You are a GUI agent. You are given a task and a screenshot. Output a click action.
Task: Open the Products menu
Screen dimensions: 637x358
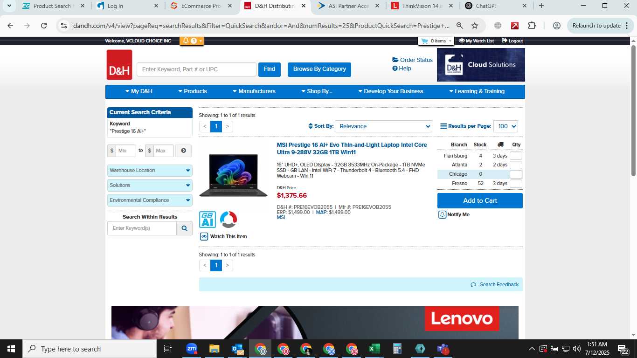point(193,91)
